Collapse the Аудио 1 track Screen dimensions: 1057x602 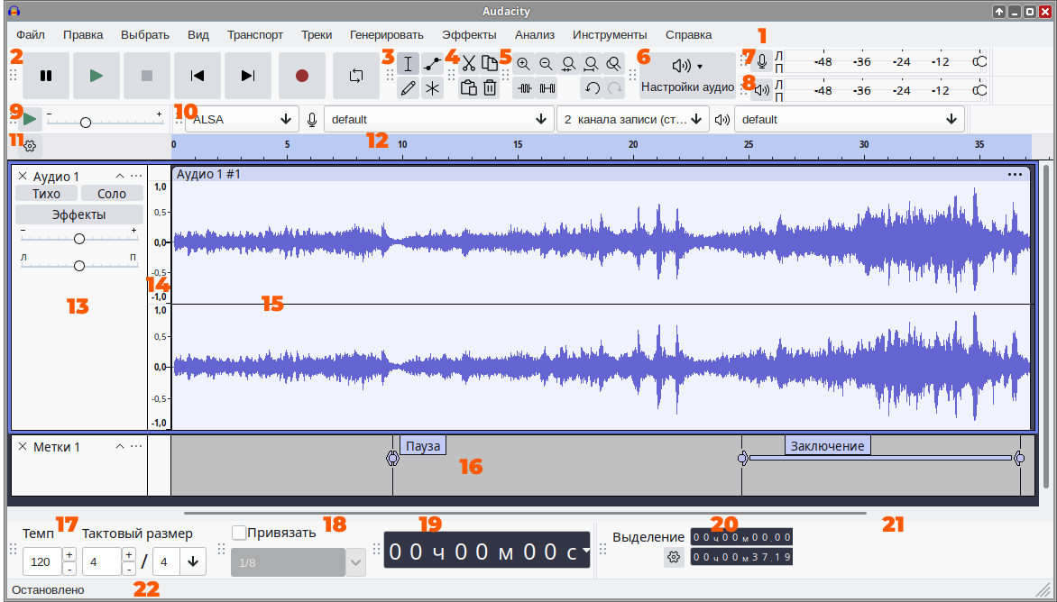pos(120,176)
